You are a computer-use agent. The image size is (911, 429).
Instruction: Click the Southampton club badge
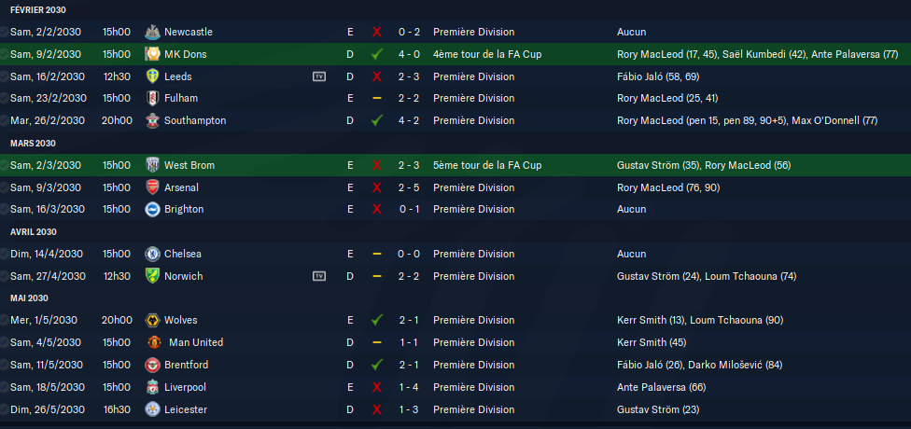tap(152, 120)
